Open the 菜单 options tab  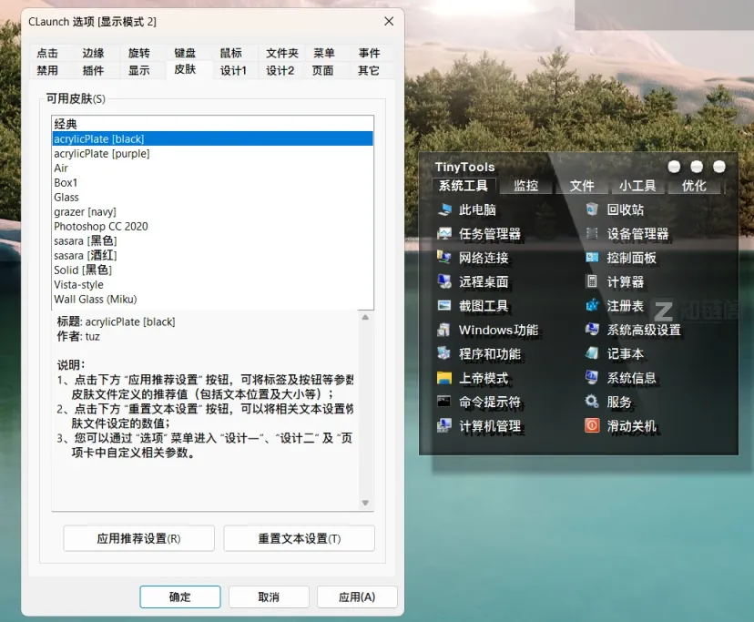click(x=323, y=53)
